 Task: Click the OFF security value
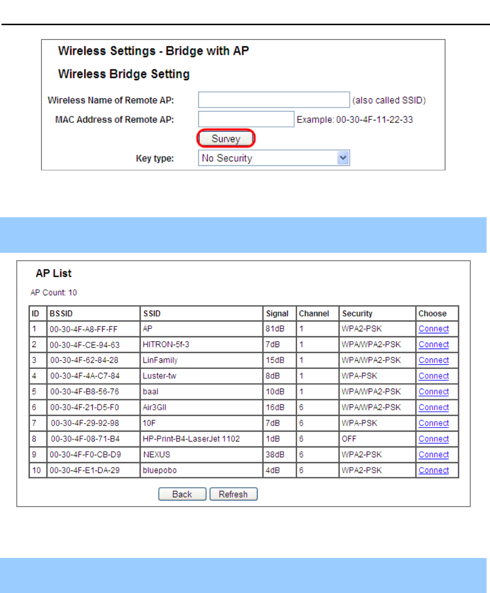pyautogui.click(x=348, y=439)
